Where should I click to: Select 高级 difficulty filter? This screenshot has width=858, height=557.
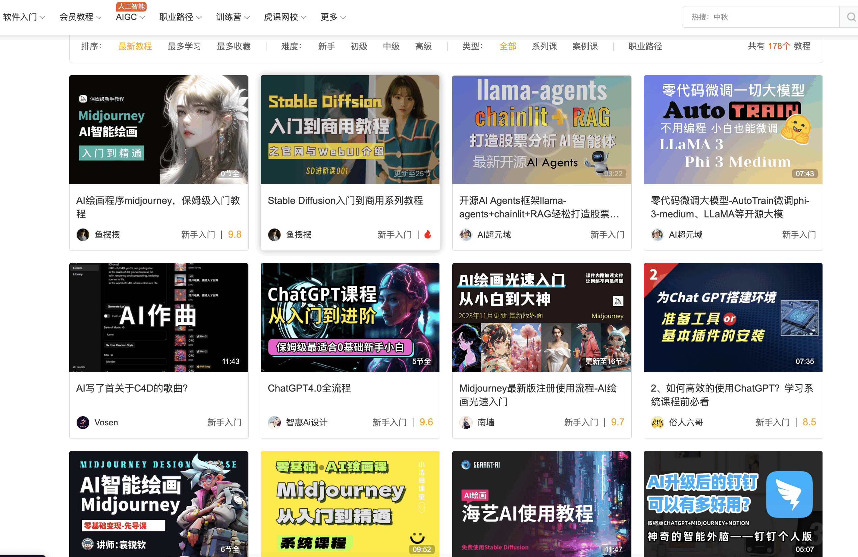click(423, 46)
